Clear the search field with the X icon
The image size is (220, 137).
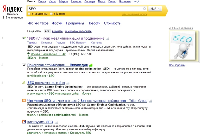pos(144,9)
